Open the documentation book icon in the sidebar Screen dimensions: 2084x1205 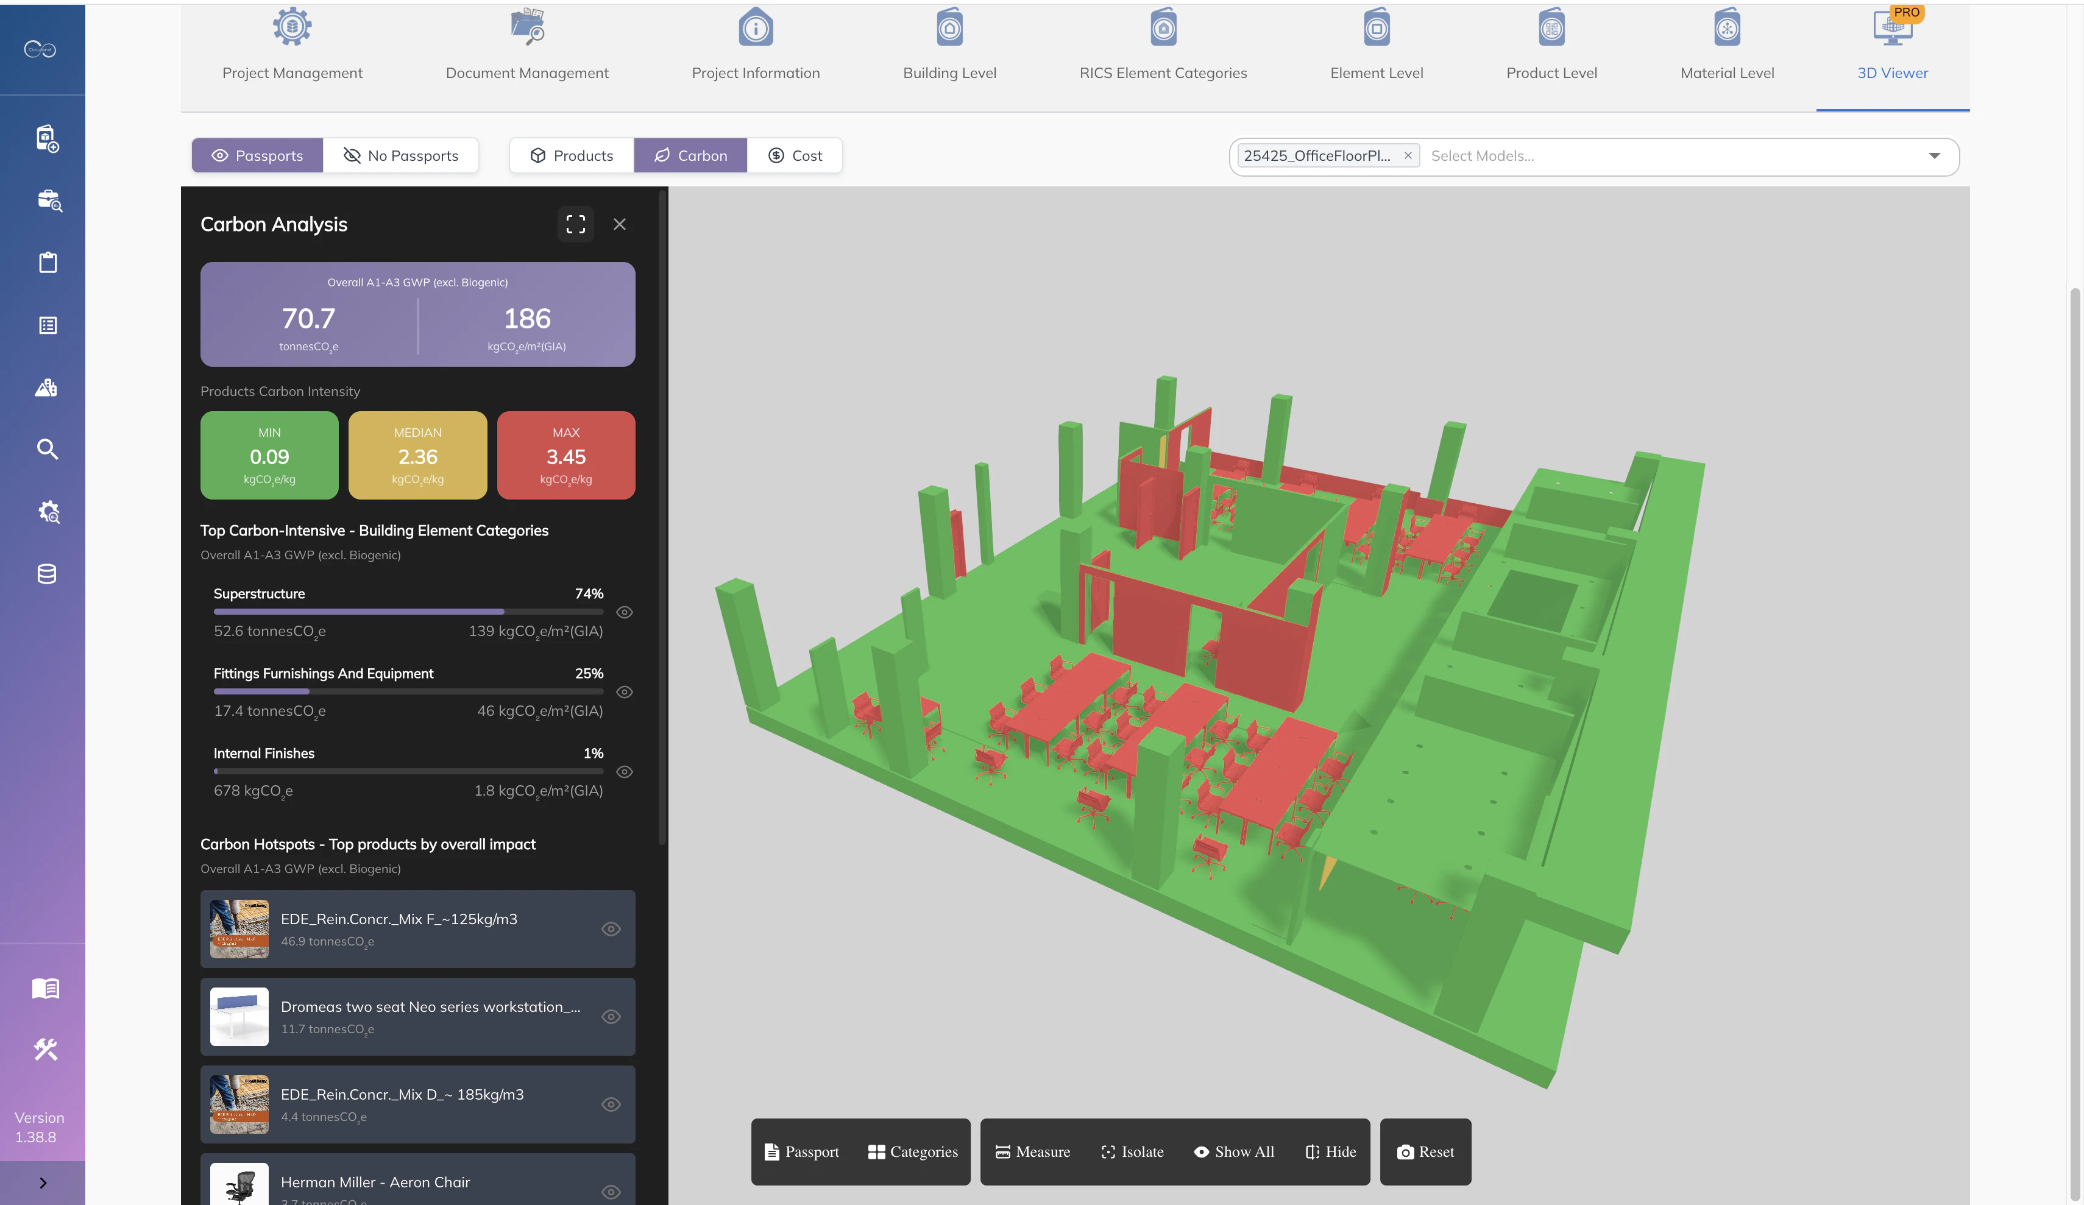pyautogui.click(x=46, y=988)
